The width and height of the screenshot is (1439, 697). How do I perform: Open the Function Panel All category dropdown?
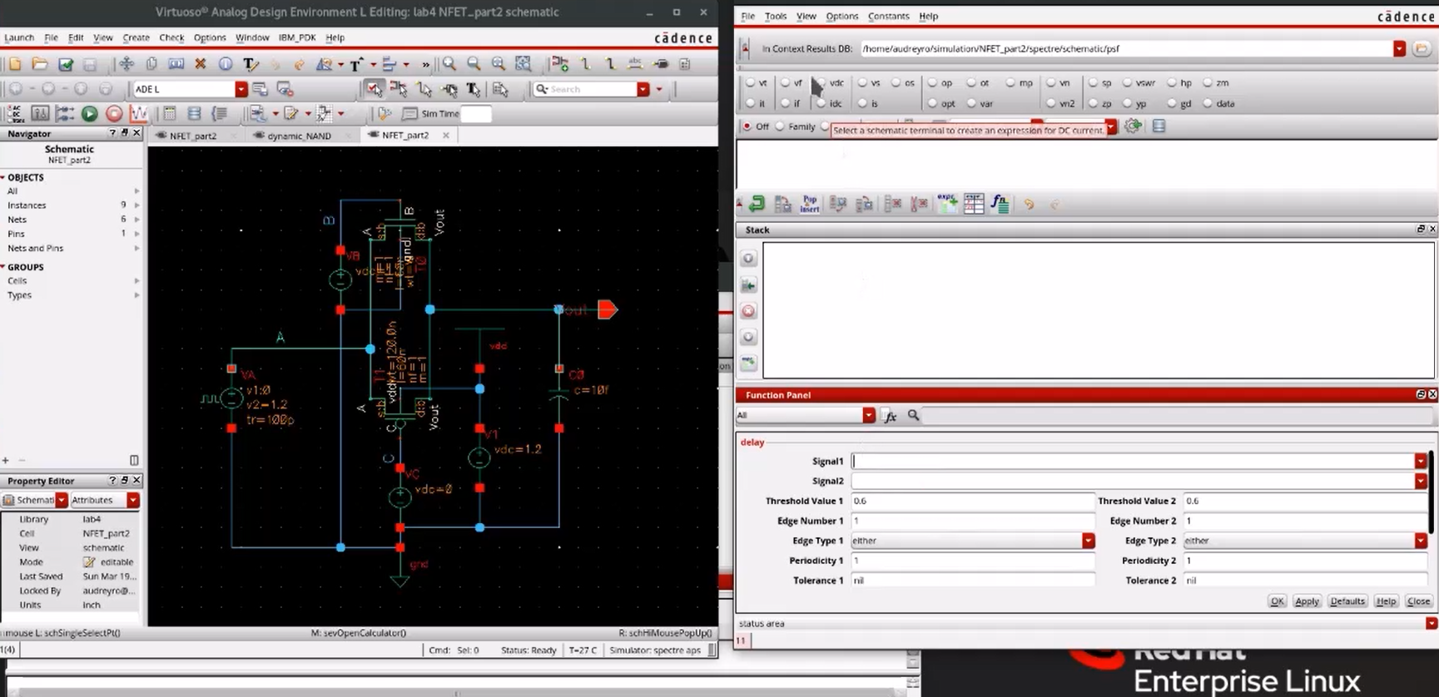(x=868, y=415)
